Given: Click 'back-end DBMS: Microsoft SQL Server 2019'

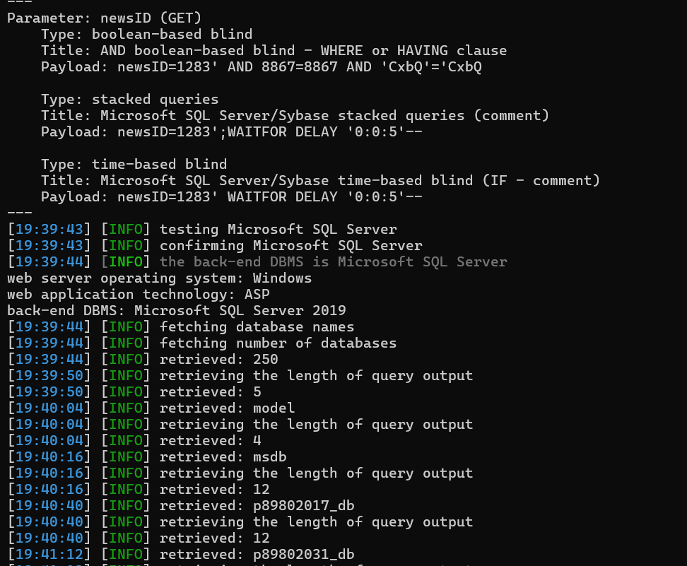Looking at the screenshot, I should (177, 310).
